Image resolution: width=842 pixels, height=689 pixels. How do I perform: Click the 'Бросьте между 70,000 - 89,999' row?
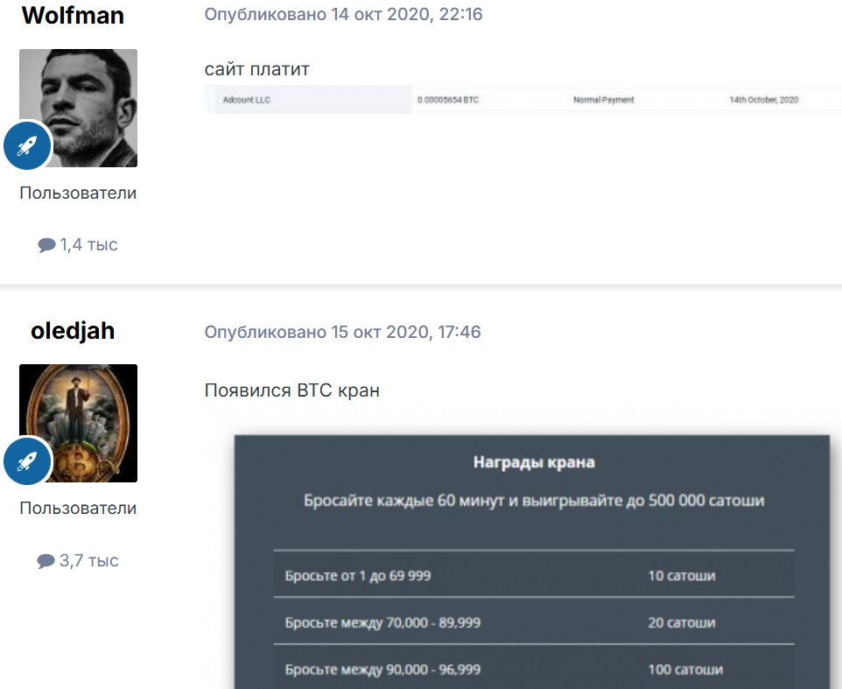click(382, 623)
